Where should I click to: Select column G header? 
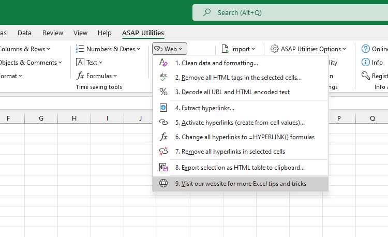point(41,119)
